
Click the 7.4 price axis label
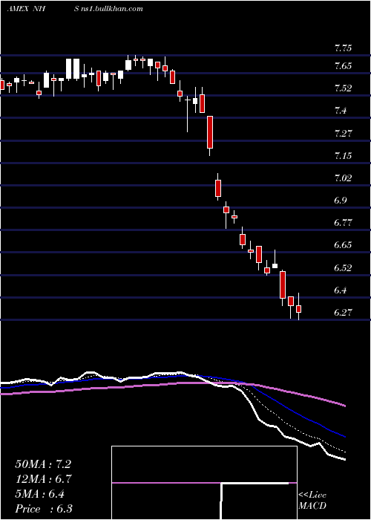click(x=341, y=111)
